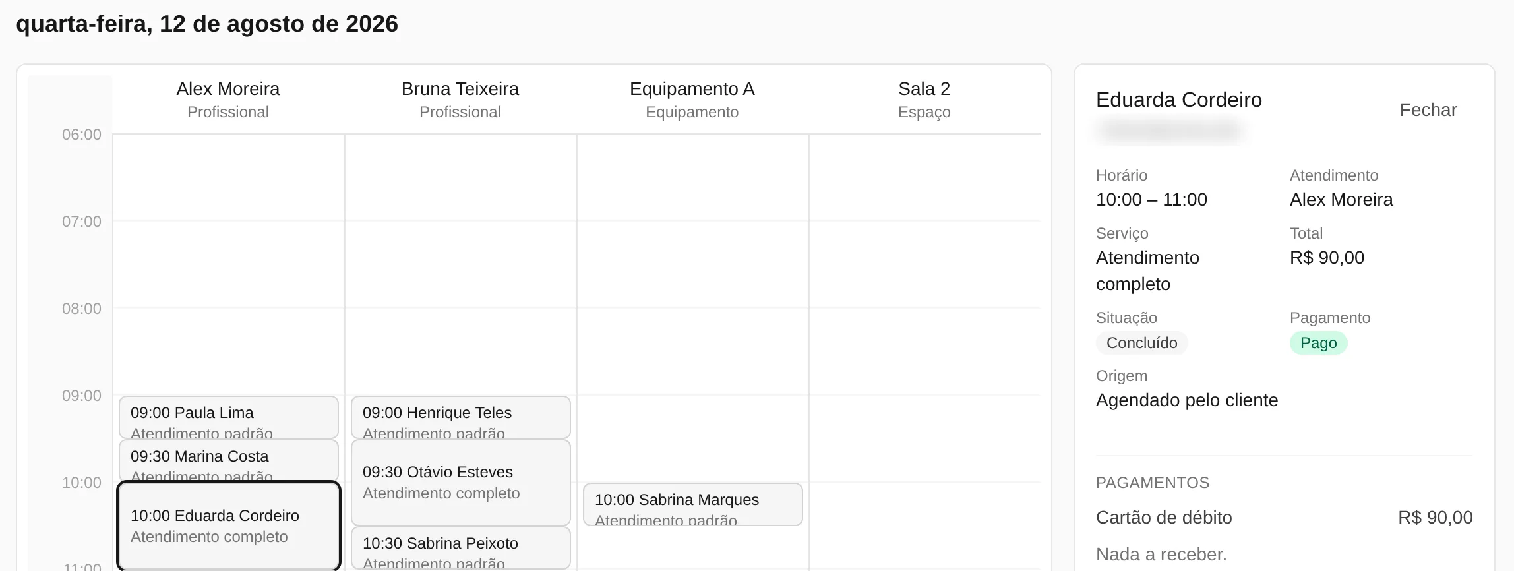Select the Sala 2 column header
Screen dimensions: 1514x571
click(924, 100)
